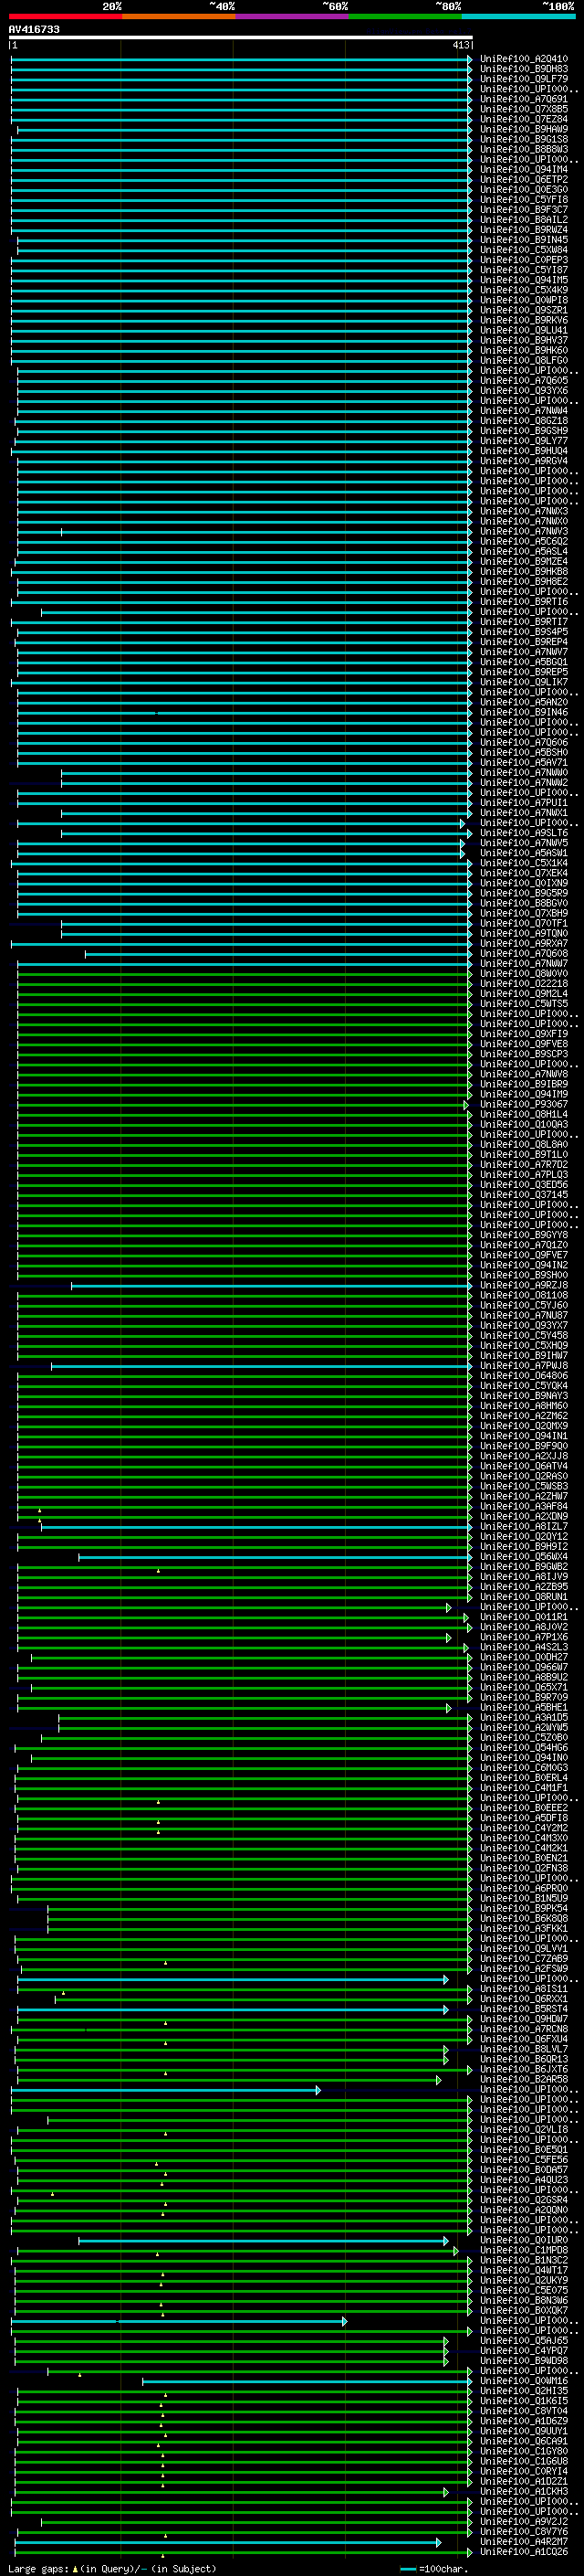Click the UniRef100_Q94IM4 entry
The width and height of the screenshot is (584, 2576).
pyautogui.click(x=524, y=169)
